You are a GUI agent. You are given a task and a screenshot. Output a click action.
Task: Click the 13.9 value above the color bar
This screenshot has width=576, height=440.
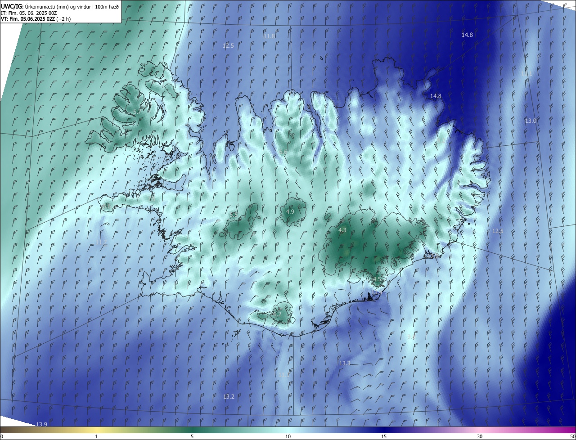(x=41, y=424)
